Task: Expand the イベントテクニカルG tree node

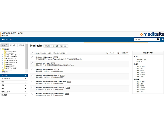Action: (3, 57)
